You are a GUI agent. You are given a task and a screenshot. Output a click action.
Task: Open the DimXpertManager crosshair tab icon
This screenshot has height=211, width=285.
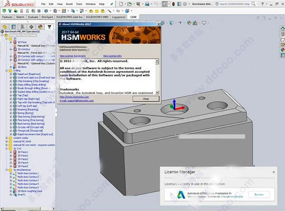pos(31,27)
